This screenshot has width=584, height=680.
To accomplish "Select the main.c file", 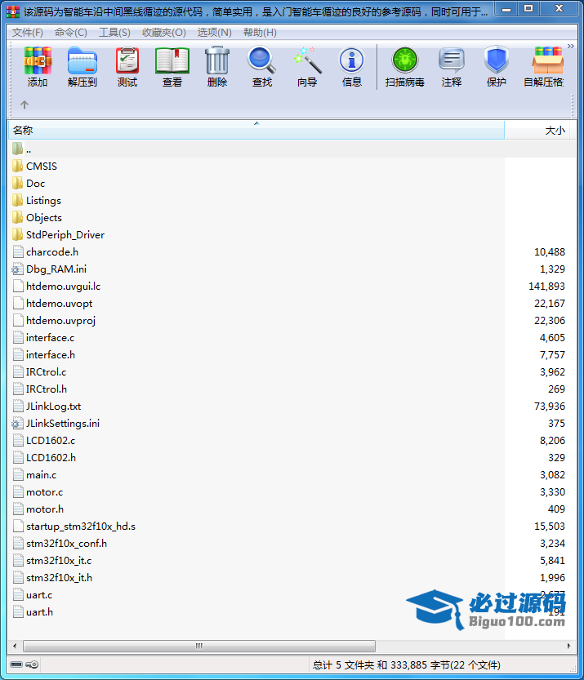I will point(41,474).
